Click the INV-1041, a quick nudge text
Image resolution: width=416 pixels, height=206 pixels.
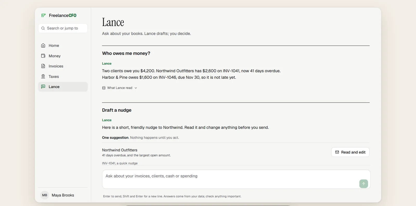120,163
